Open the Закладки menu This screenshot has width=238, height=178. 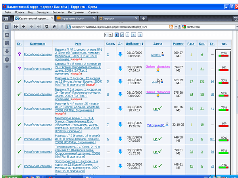pyautogui.click(x=43, y=12)
